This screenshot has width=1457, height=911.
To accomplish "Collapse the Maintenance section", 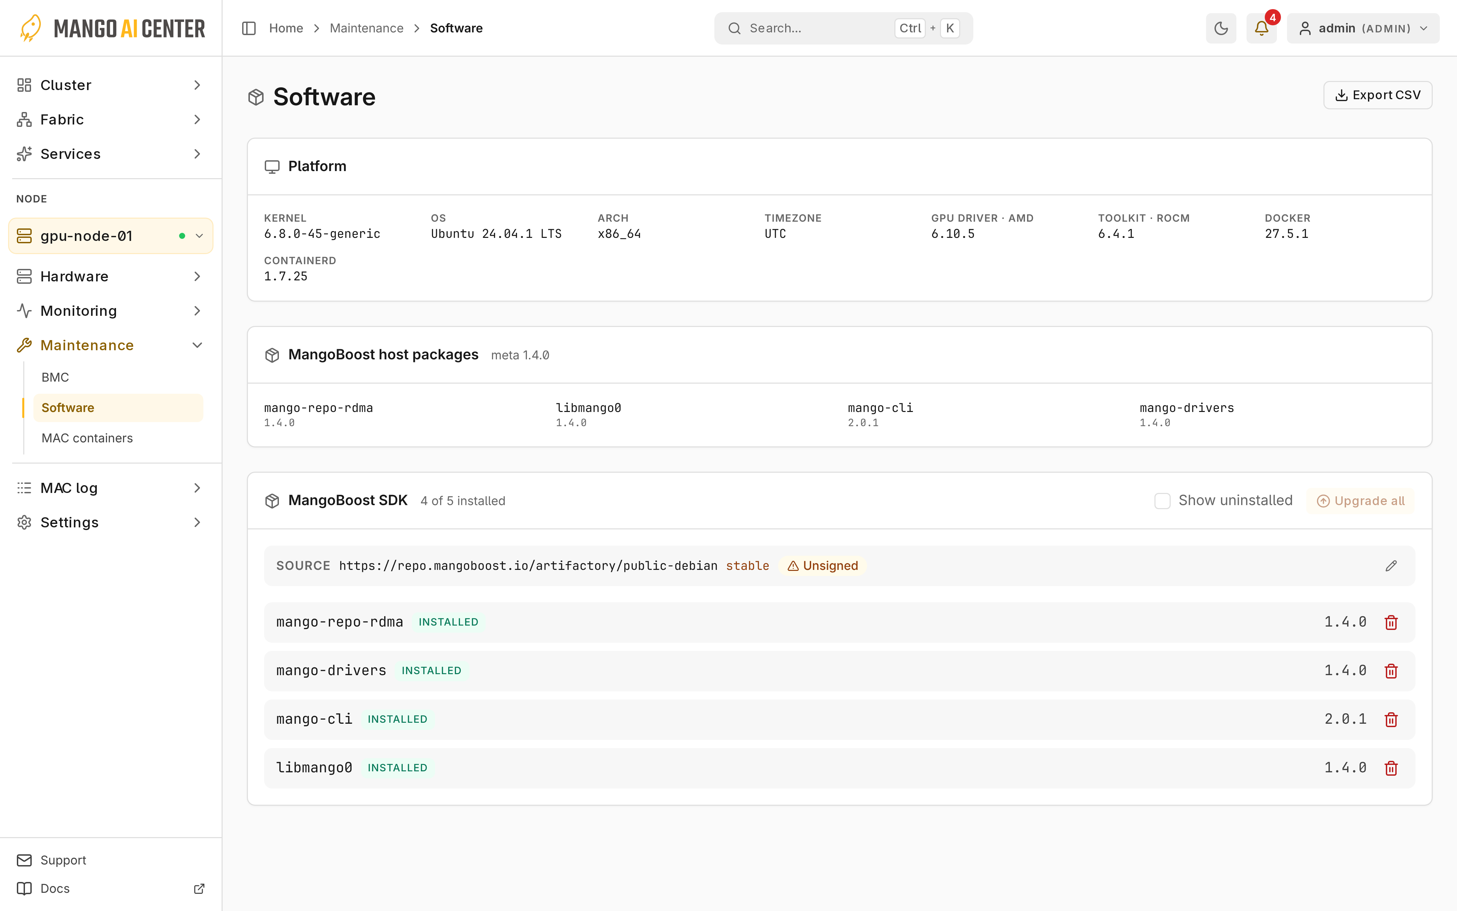I will click(111, 344).
